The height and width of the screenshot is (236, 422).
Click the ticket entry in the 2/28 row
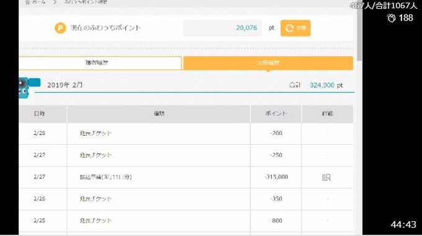96,133
